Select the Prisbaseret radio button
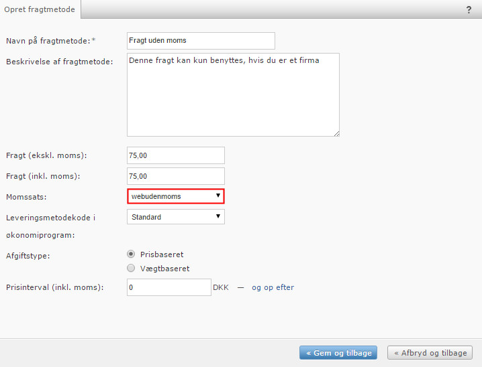Image resolution: width=482 pixels, height=367 pixels. tap(131, 254)
